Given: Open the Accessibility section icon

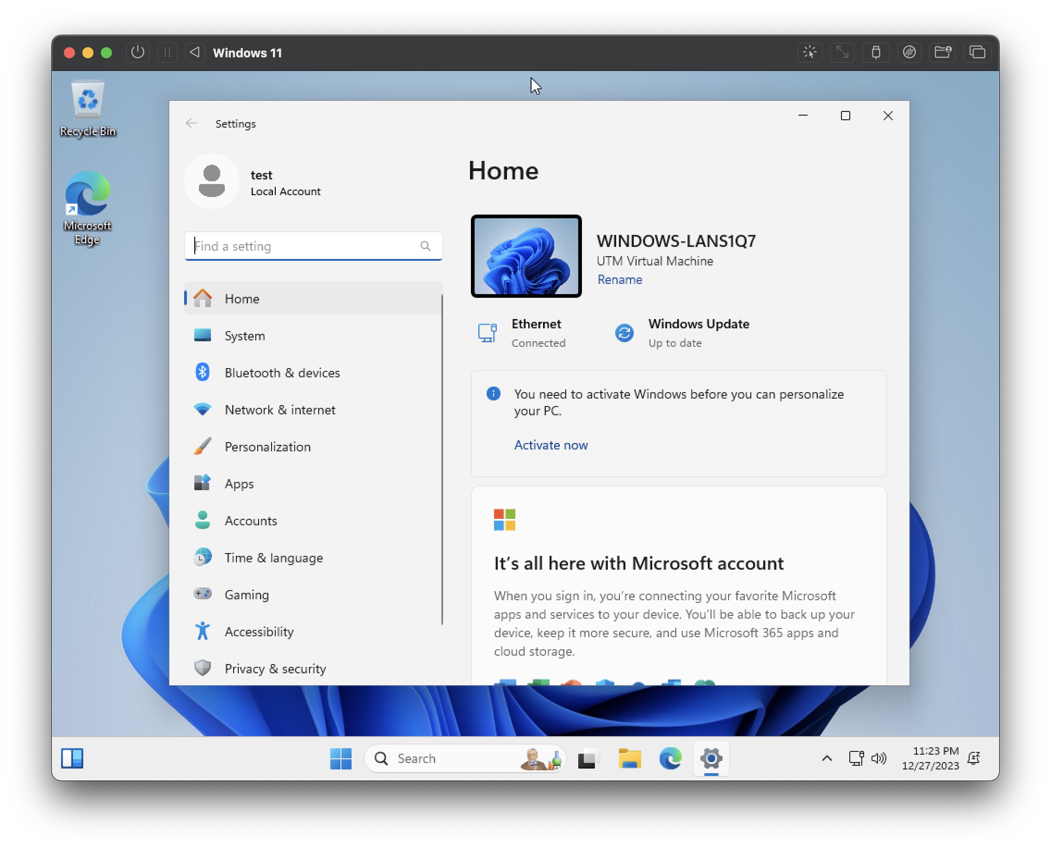Looking at the screenshot, I should (203, 631).
